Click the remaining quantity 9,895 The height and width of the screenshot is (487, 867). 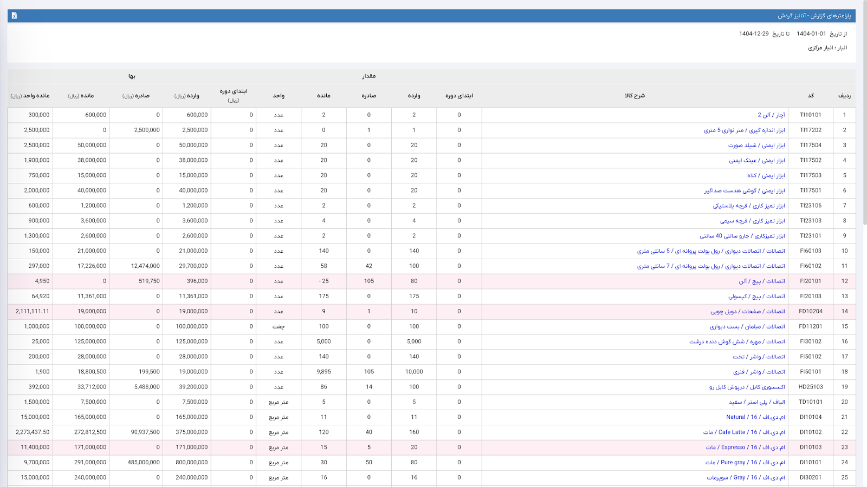coord(323,372)
